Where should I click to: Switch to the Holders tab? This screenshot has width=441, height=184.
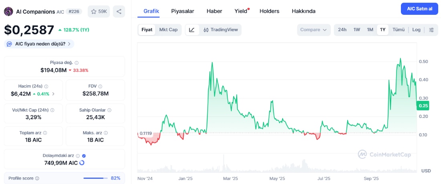(269, 11)
